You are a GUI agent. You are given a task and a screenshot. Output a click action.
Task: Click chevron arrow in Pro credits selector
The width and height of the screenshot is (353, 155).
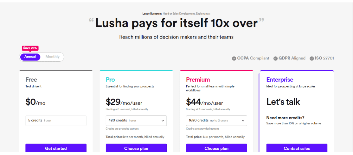tap(163, 121)
